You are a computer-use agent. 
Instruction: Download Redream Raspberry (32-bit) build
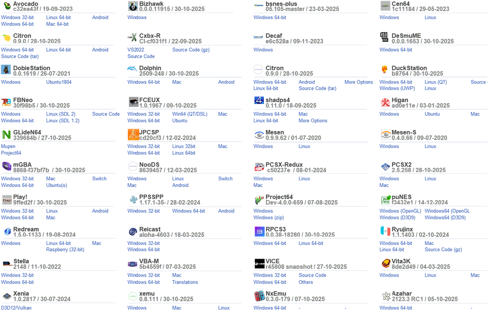click(65, 249)
